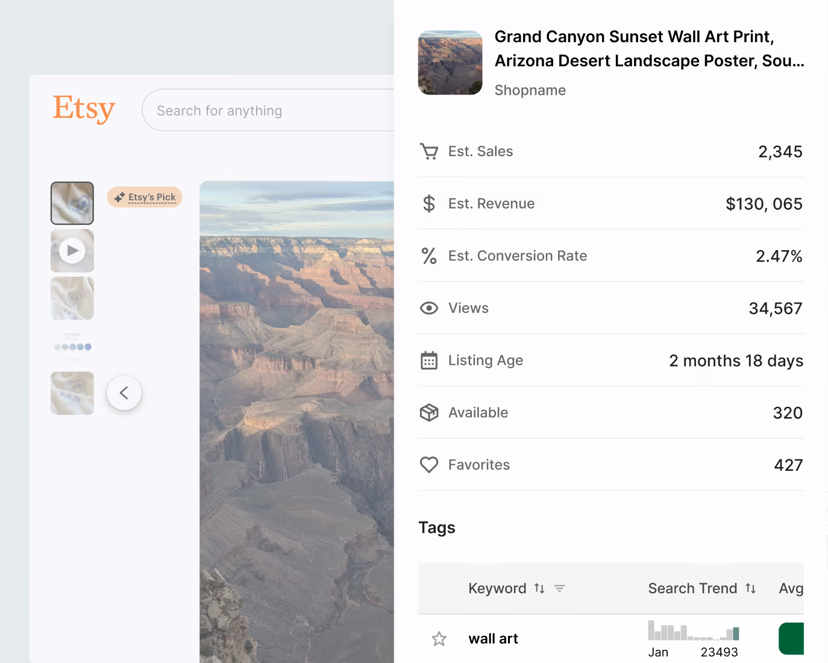The height and width of the screenshot is (663, 828).
Task: Click the Favorites value 427
Action: (x=788, y=465)
